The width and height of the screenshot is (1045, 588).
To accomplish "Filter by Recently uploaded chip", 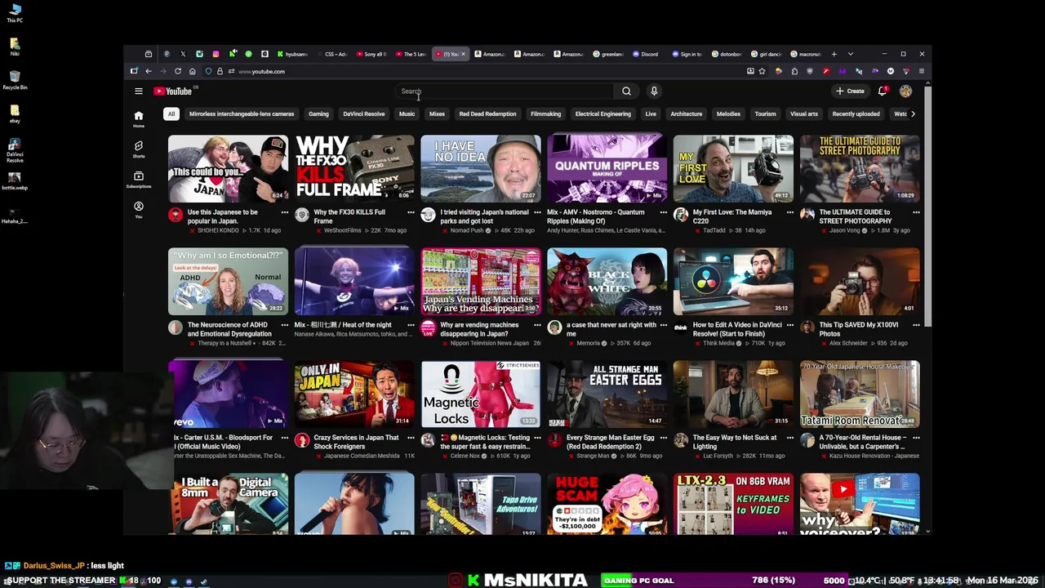I will [856, 114].
